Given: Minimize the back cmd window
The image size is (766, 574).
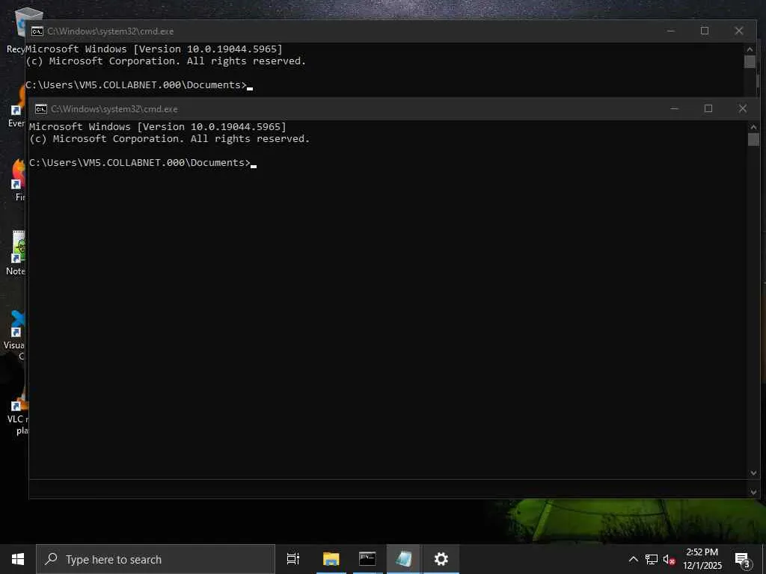Looking at the screenshot, I should 671,31.
